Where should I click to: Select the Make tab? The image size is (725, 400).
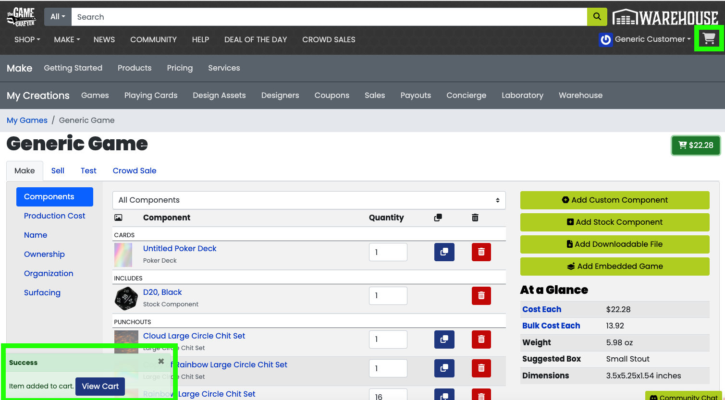tap(25, 170)
